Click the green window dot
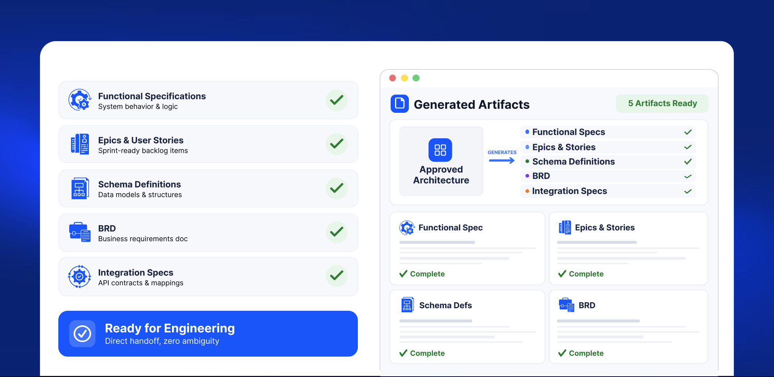Viewport: 774px width, 377px height. point(416,78)
